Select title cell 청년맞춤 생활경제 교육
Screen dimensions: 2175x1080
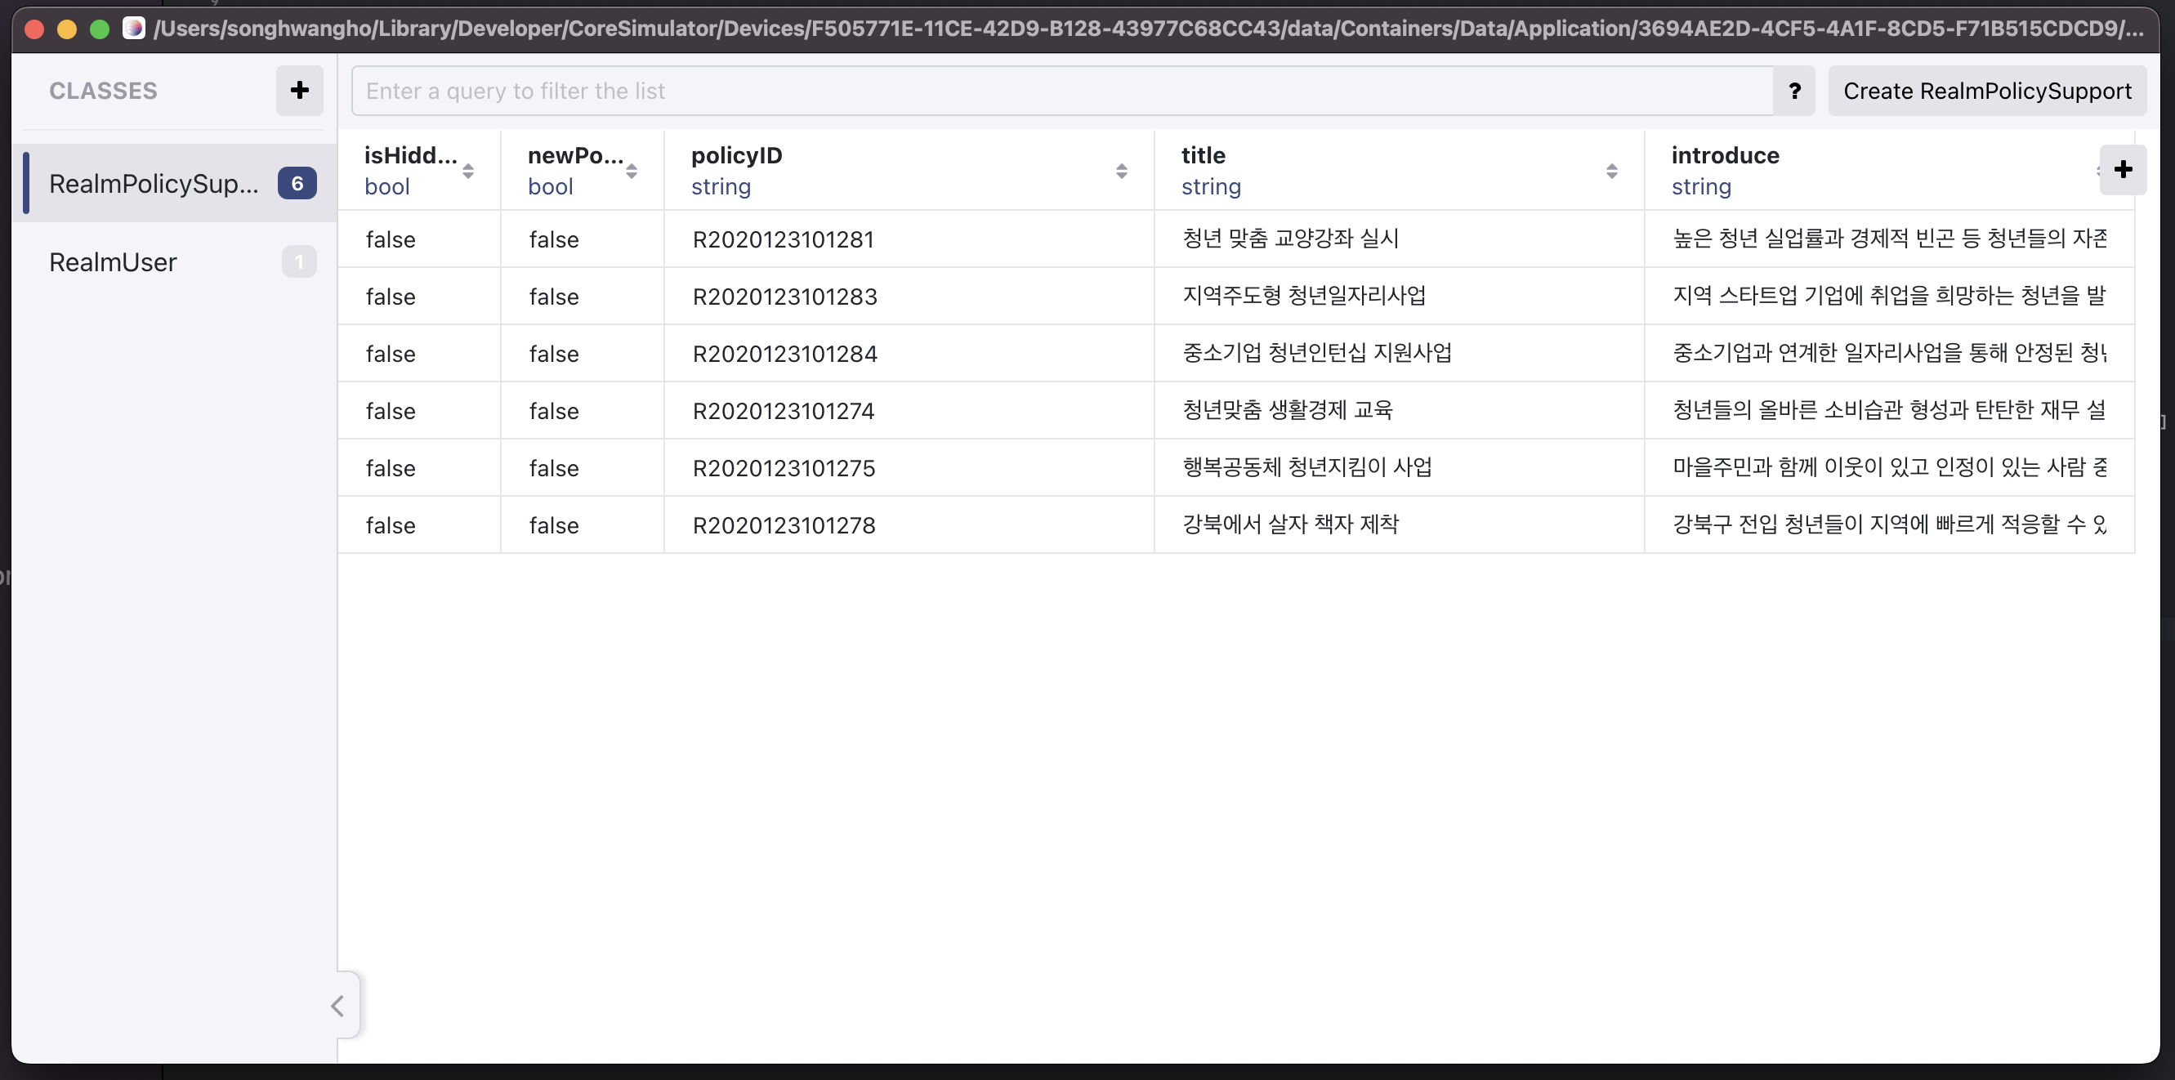[x=1287, y=410]
